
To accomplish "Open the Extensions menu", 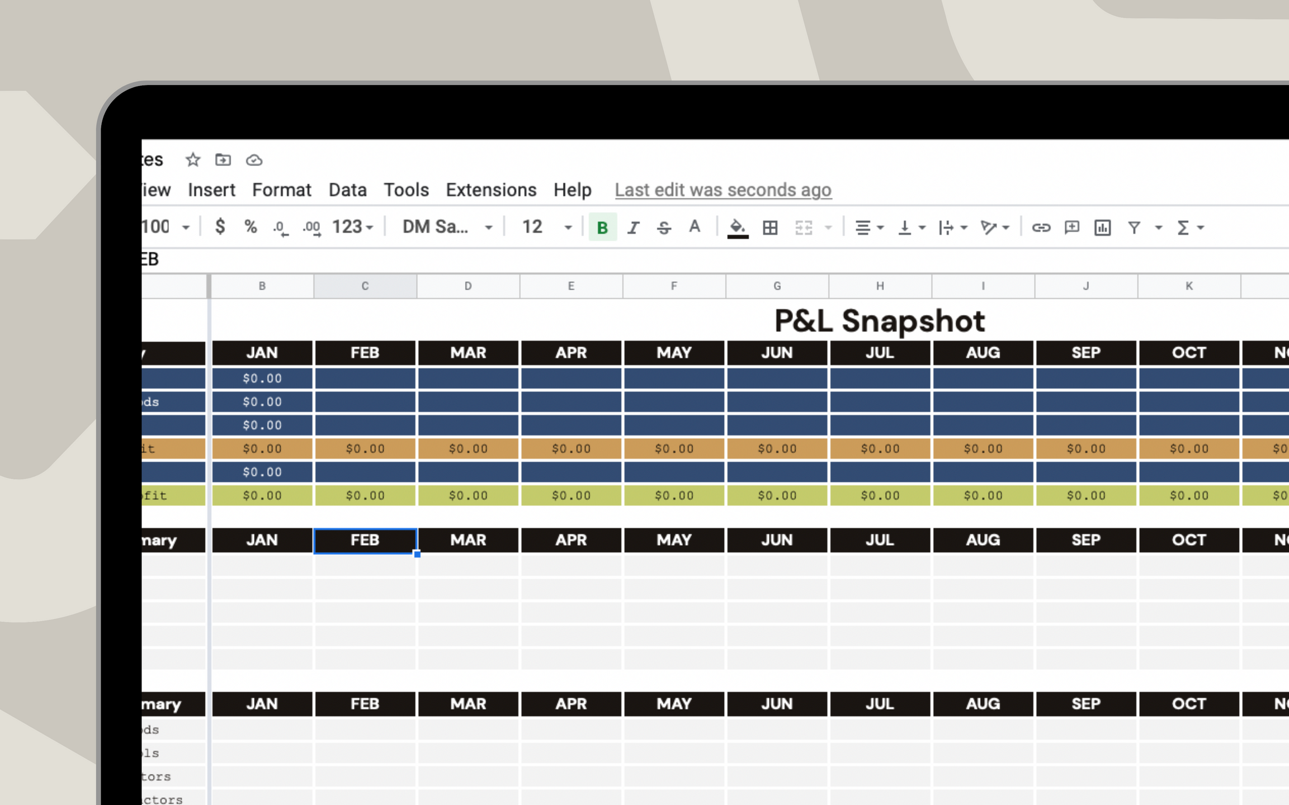I will click(490, 190).
